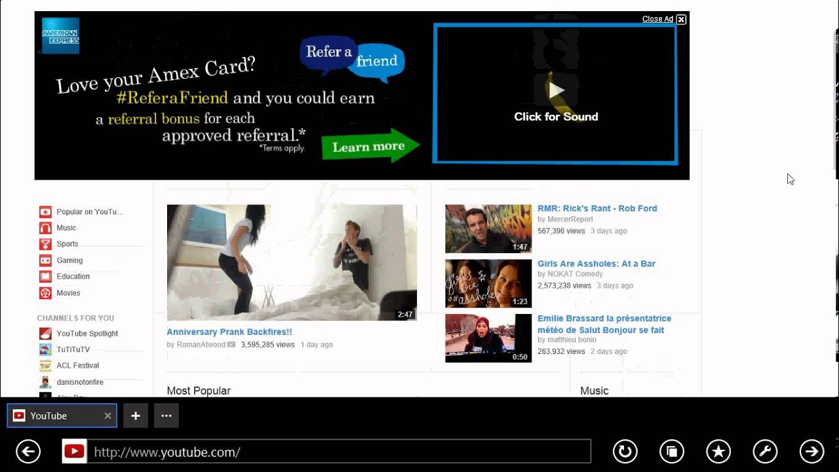Viewport: 839px width, 472px height.
Task: Open YouTube Spotlight channel avatar
Action: pyautogui.click(x=45, y=333)
